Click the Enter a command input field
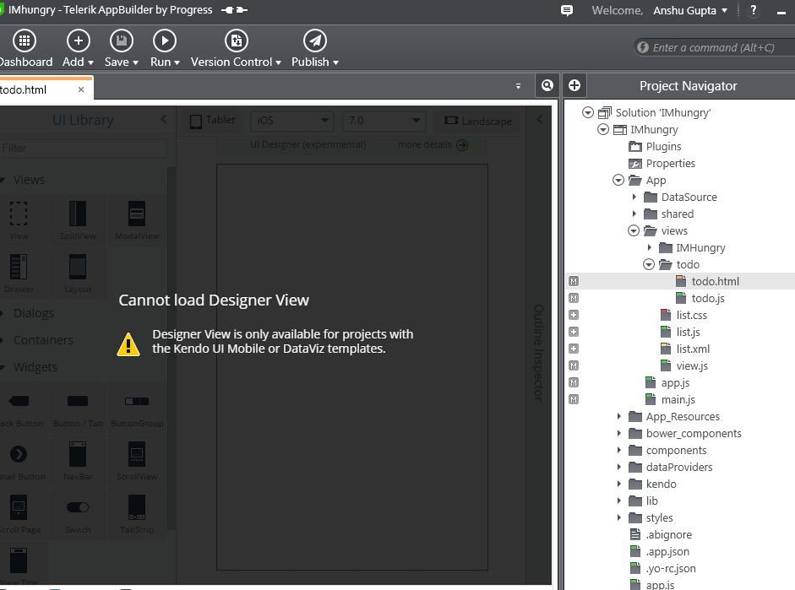This screenshot has height=590, width=795. point(715,47)
